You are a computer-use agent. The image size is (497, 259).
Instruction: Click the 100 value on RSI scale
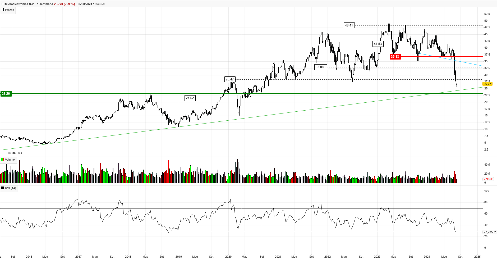pos(487,191)
